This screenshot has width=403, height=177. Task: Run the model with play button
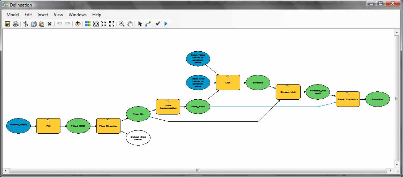[166, 24]
